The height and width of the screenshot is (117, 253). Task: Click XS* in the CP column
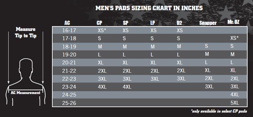103,30
